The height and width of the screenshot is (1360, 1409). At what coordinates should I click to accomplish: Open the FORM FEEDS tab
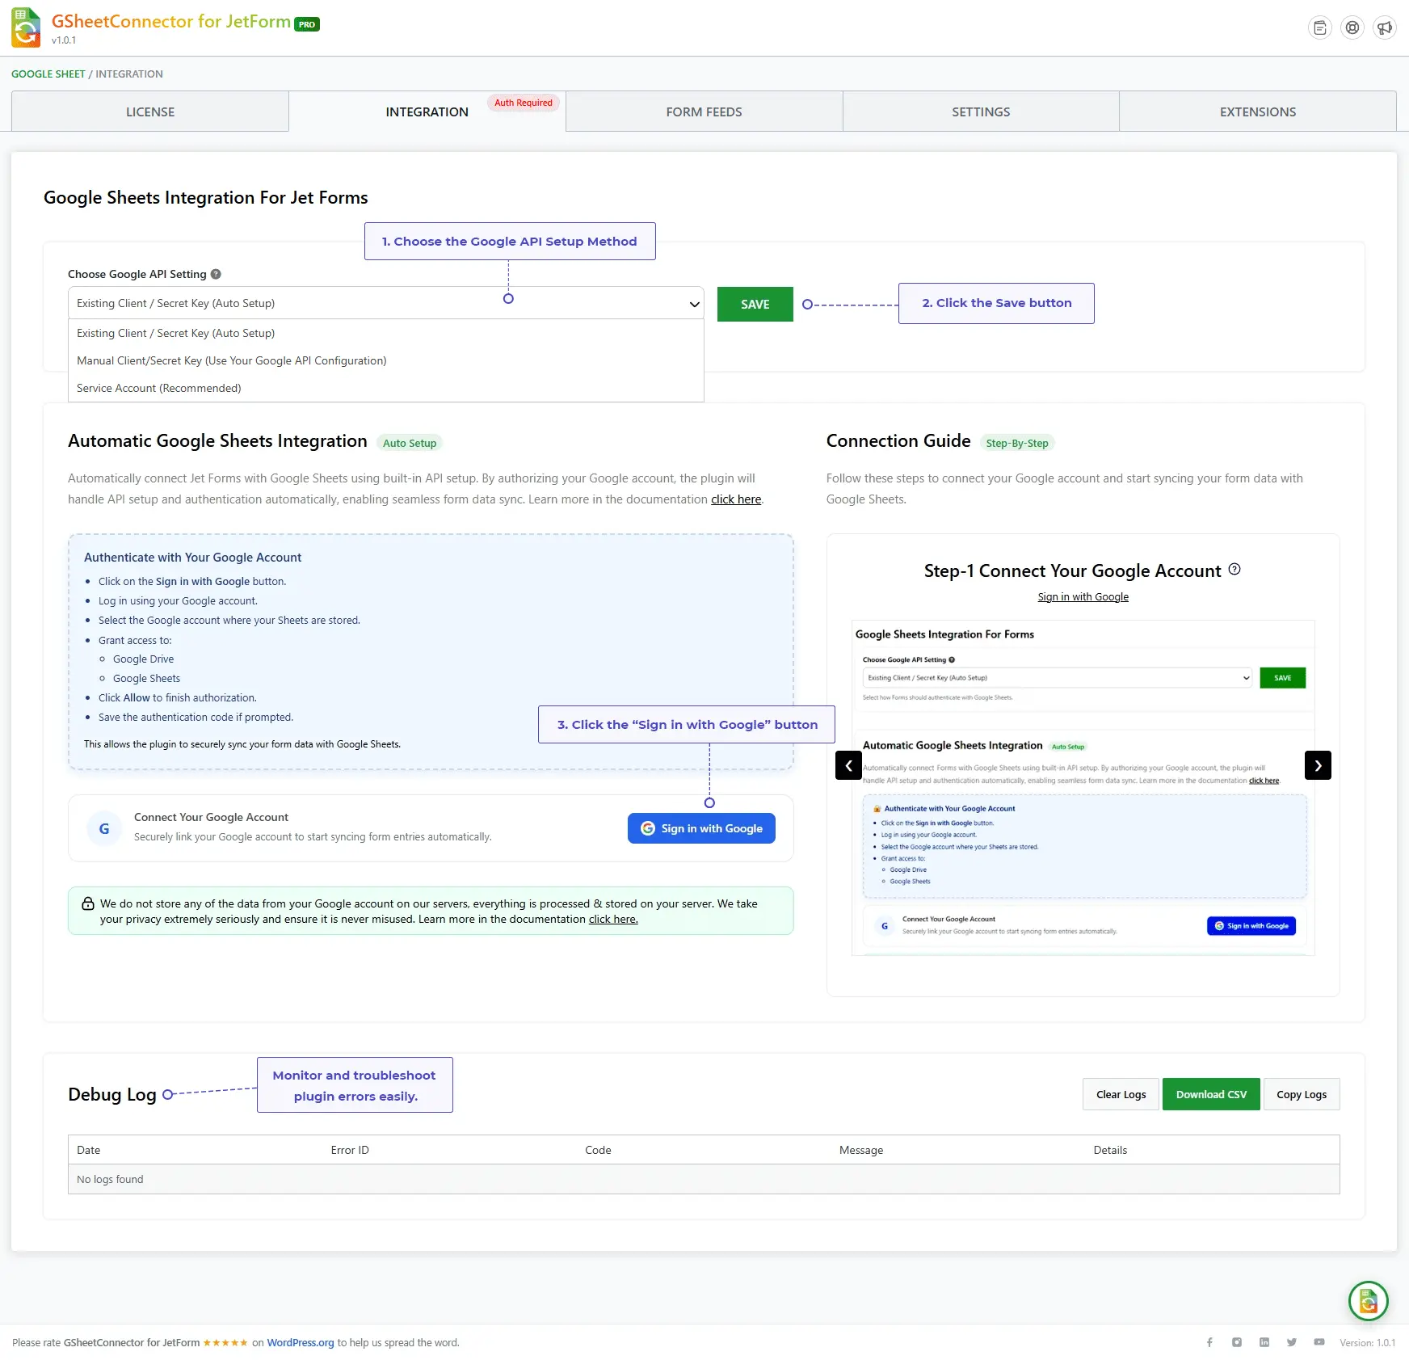click(x=704, y=112)
